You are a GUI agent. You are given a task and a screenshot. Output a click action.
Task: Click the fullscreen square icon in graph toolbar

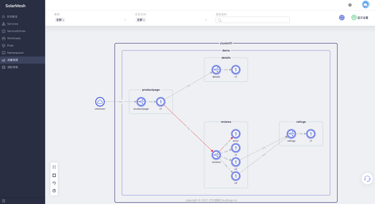click(x=54, y=175)
